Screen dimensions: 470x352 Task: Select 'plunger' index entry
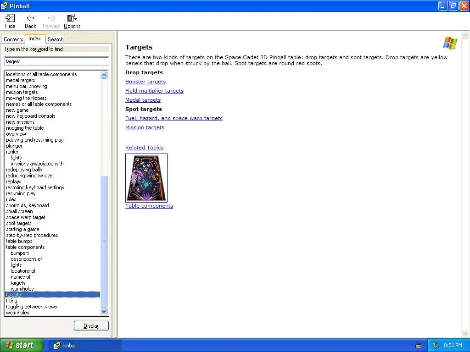14,146
